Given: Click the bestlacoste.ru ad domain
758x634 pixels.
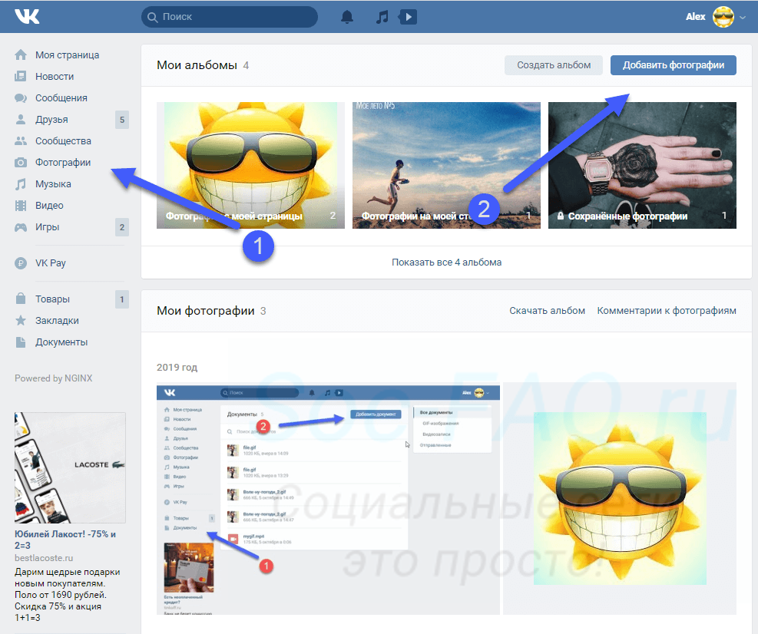Looking at the screenshot, I should point(44,558).
